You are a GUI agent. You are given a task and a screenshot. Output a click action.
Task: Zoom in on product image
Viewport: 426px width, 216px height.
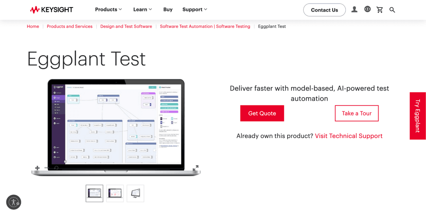[x=37, y=168]
